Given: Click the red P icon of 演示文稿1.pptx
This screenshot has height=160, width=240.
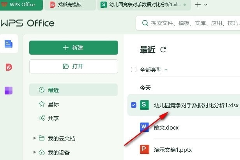Looking at the screenshot, I should pyautogui.click(x=144, y=149).
